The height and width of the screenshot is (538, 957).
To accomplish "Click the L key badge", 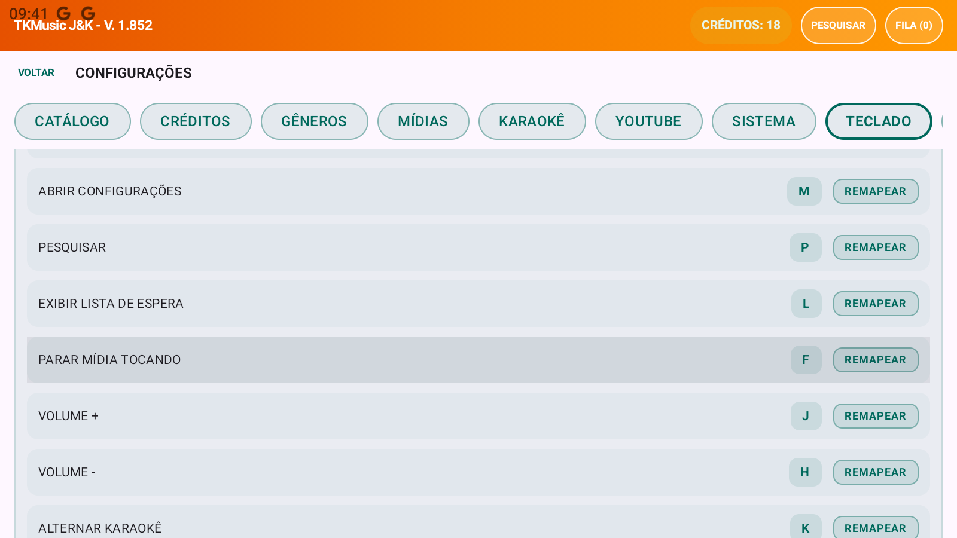I will (x=806, y=304).
